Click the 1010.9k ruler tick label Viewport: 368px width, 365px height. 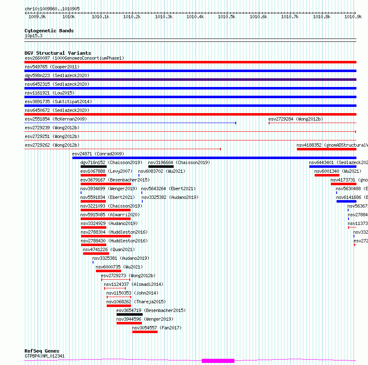[x=353, y=17]
